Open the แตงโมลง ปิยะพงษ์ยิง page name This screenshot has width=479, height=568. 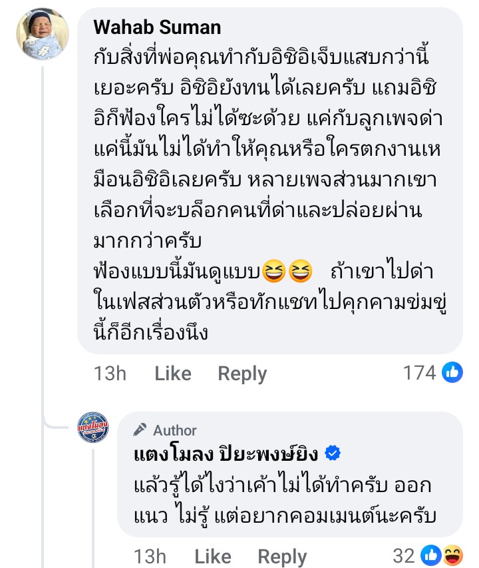(x=226, y=454)
